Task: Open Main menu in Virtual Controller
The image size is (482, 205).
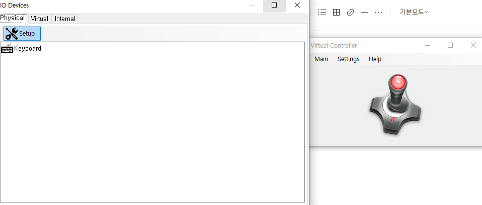Action: click(321, 59)
